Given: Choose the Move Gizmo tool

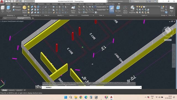Looking at the screenshot, I should click(125, 10).
